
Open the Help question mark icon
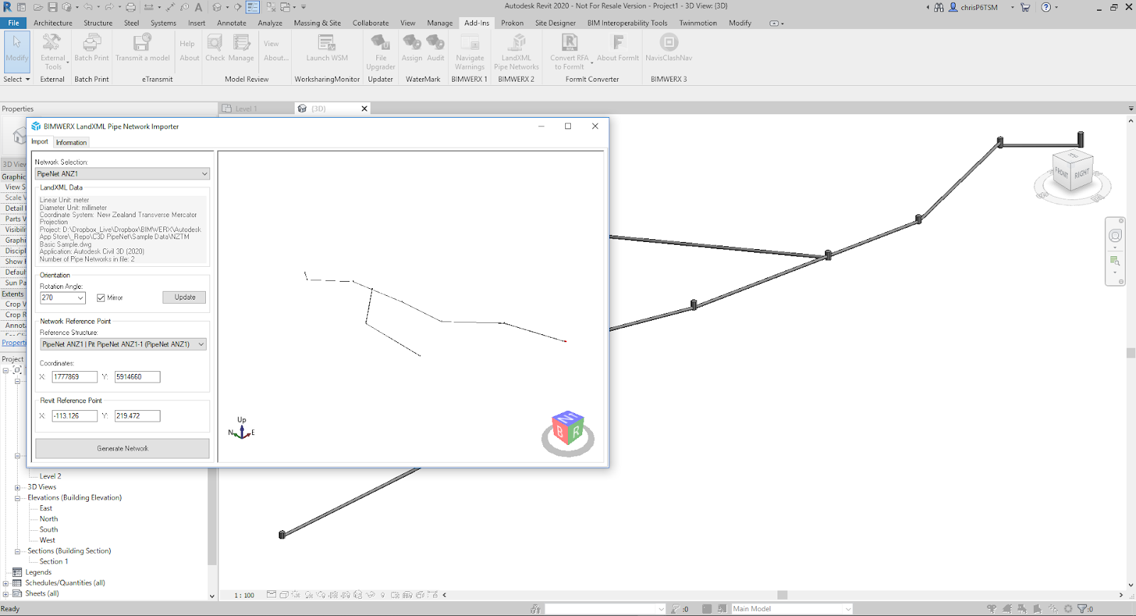[x=1046, y=7]
